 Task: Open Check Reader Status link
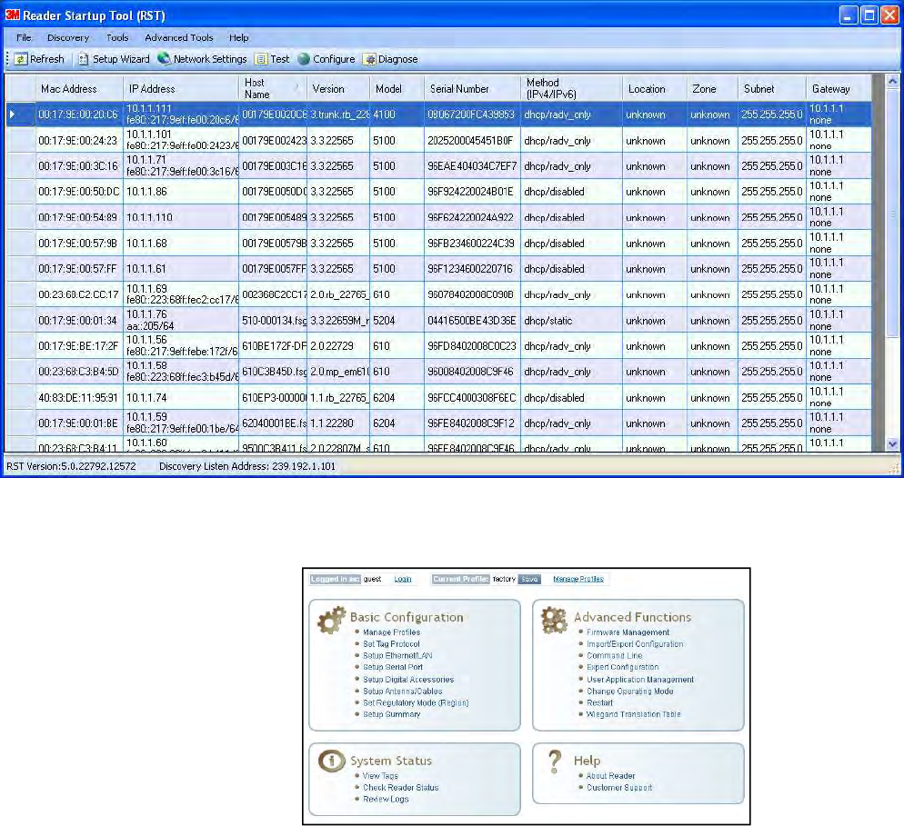coord(401,788)
